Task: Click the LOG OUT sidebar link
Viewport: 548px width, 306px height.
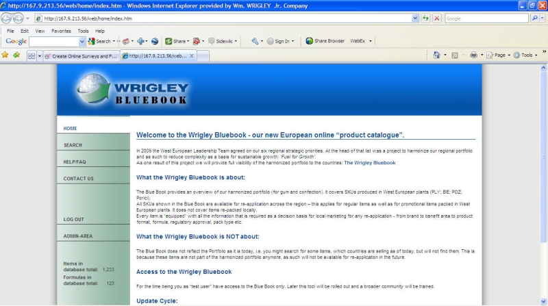Action: coord(73,219)
